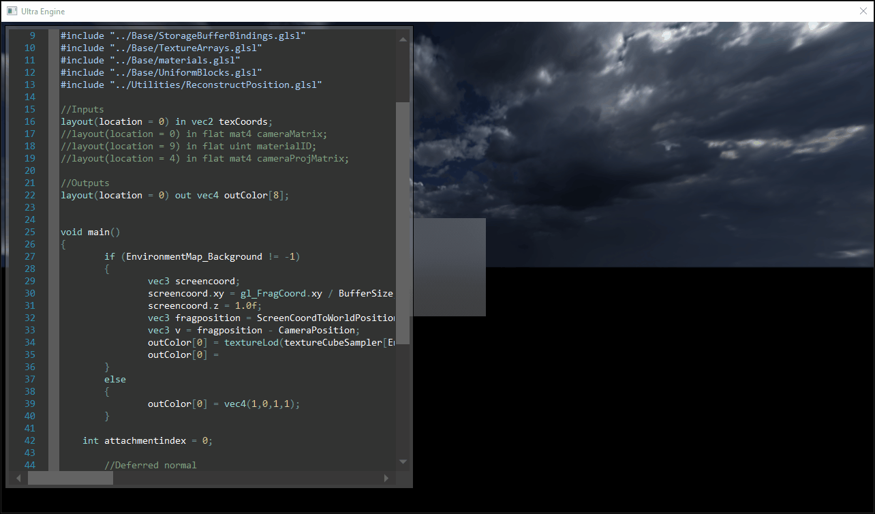
Task: Click the ReconstructPosition.glsl include line
Action: pos(191,85)
